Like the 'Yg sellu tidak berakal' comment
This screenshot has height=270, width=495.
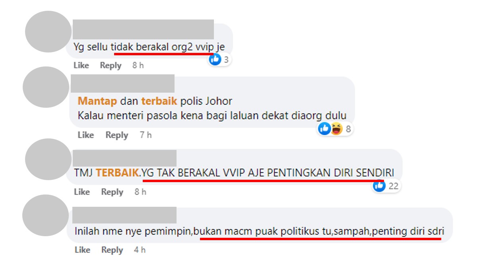pyautogui.click(x=81, y=65)
